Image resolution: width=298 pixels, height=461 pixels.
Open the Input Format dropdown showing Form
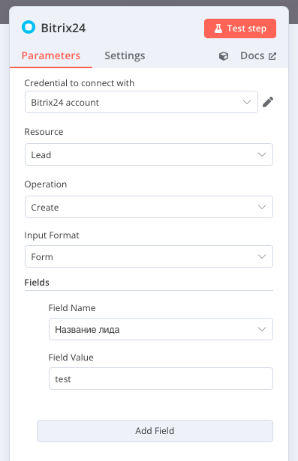[149, 256]
